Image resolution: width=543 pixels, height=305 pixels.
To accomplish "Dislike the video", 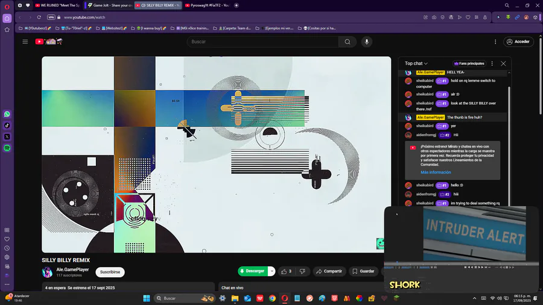I will tap(302, 271).
